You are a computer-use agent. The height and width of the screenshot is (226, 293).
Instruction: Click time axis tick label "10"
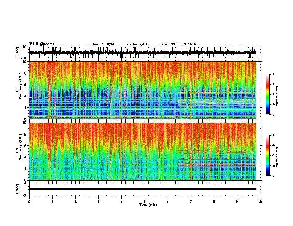click(260, 202)
